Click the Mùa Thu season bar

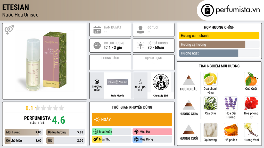[112, 139]
